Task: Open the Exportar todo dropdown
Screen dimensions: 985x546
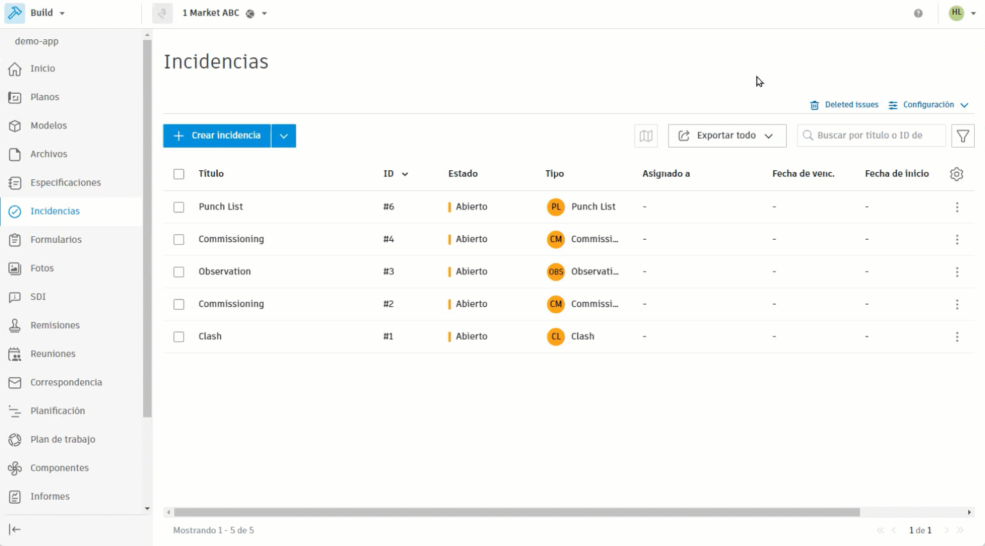Action: click(x=727, y=136)
